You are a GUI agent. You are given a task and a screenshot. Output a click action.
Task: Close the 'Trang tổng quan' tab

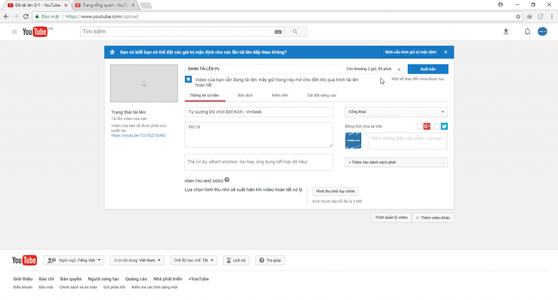133,5
